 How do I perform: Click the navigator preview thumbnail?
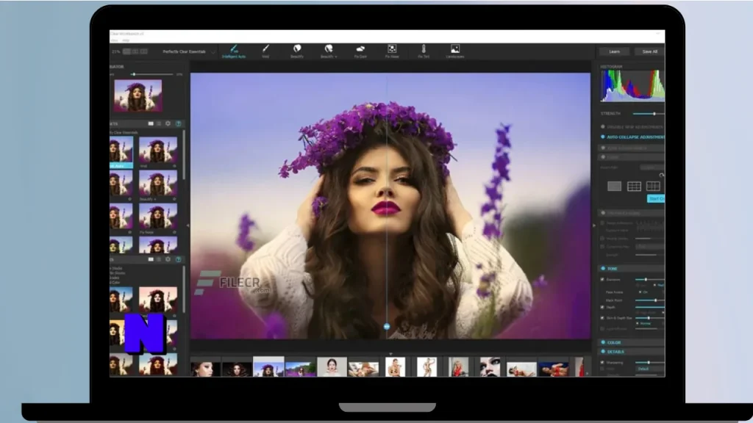coord(138,95)
